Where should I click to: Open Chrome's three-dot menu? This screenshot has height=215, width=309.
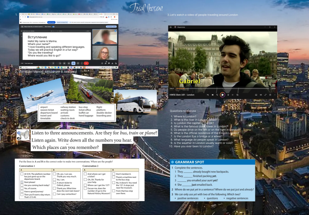click(x=117, y=17)
